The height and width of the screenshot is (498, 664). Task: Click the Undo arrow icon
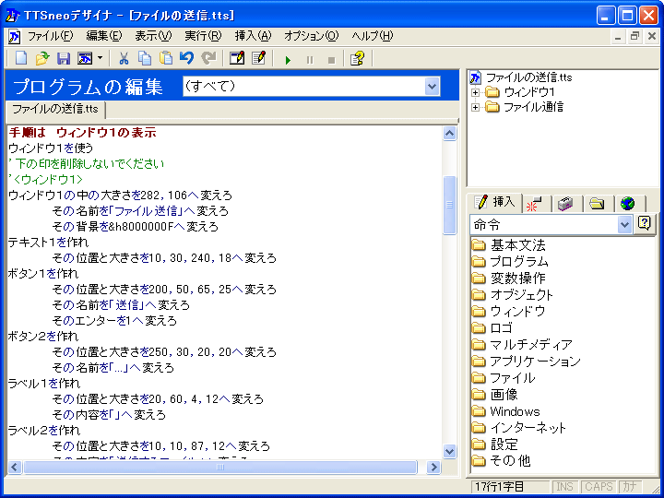[x=186, y=58]
